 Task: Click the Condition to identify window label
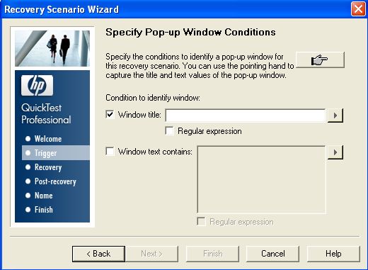point(153,98)
